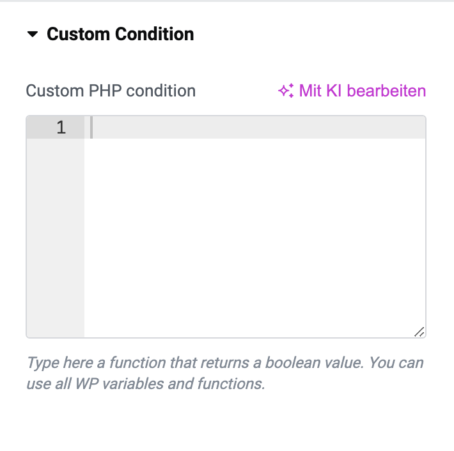Click the editor's bottom-right resize grip

click(419, 332)
